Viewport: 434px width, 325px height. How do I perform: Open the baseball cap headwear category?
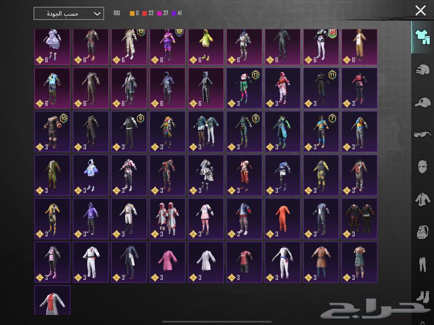coord(422,102)
